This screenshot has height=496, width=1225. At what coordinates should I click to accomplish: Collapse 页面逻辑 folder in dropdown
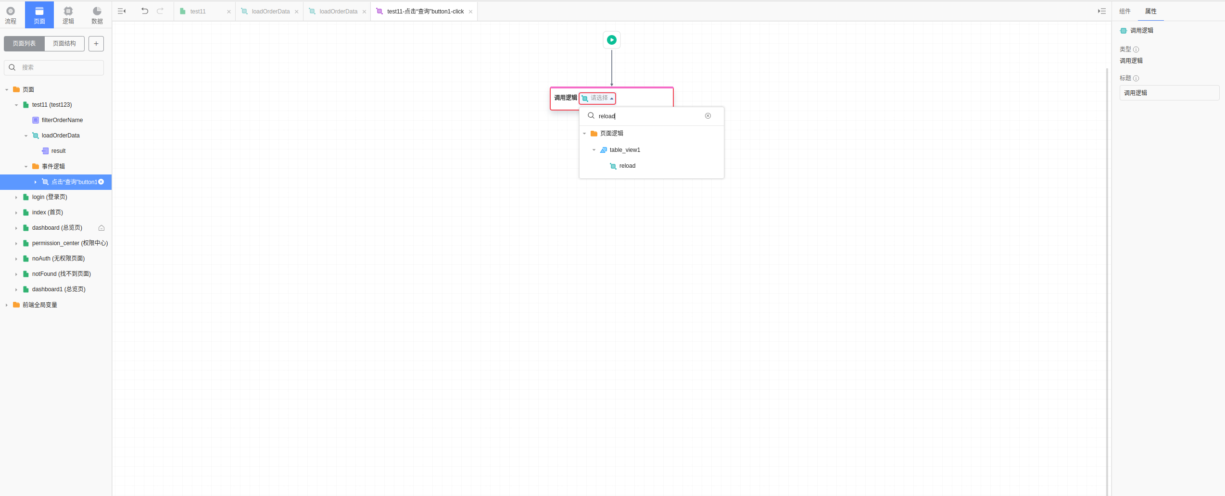tap(584, 134)
